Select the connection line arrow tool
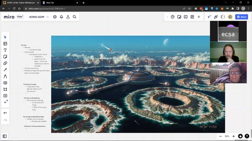This screenshot has width=252, height=141. [5, 70]
